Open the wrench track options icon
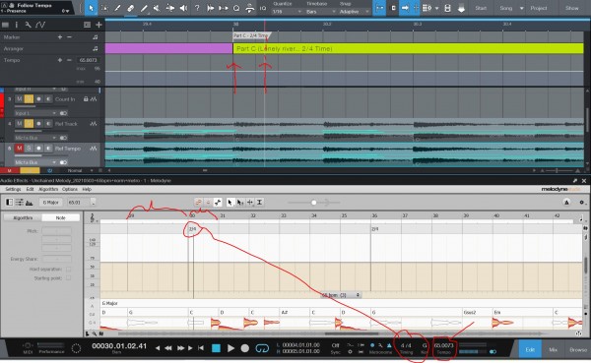The height and width of the screenshot is (363, 591). [28, 25]
